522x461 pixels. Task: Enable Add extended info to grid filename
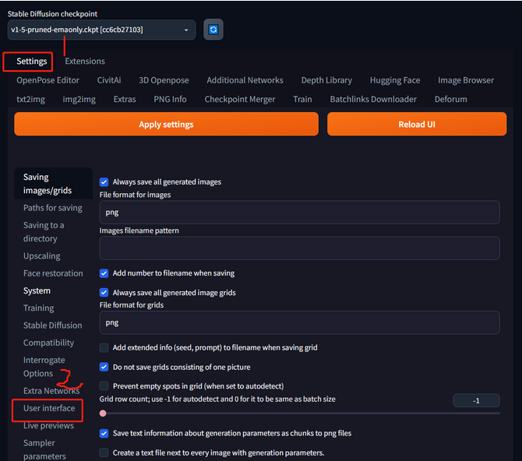click(104, 347)
